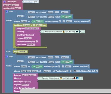111x94 pixels.
Task: Toggle löschen falls läuft on Power OFF row
Action: (x=89, y=21)
